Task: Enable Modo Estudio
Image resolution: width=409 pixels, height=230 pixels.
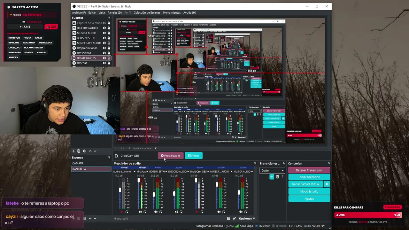Action: click(x=309, y=191)
